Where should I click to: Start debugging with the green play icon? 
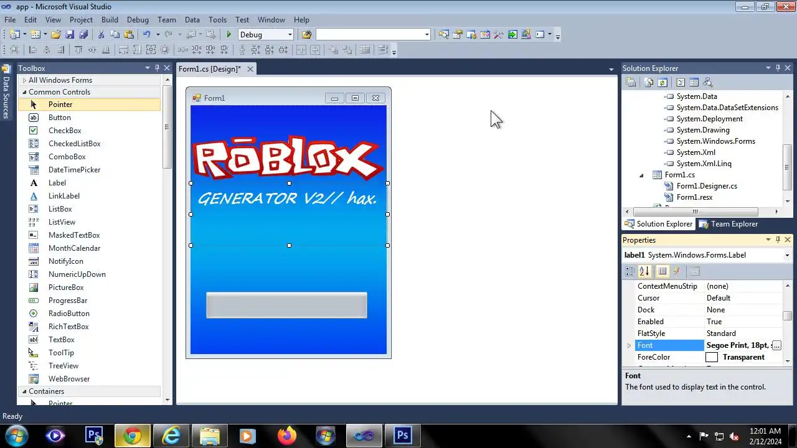tap(229, 35)
